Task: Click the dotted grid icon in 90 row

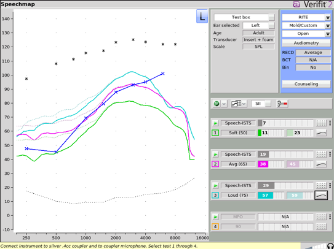Action: [321, 226]
